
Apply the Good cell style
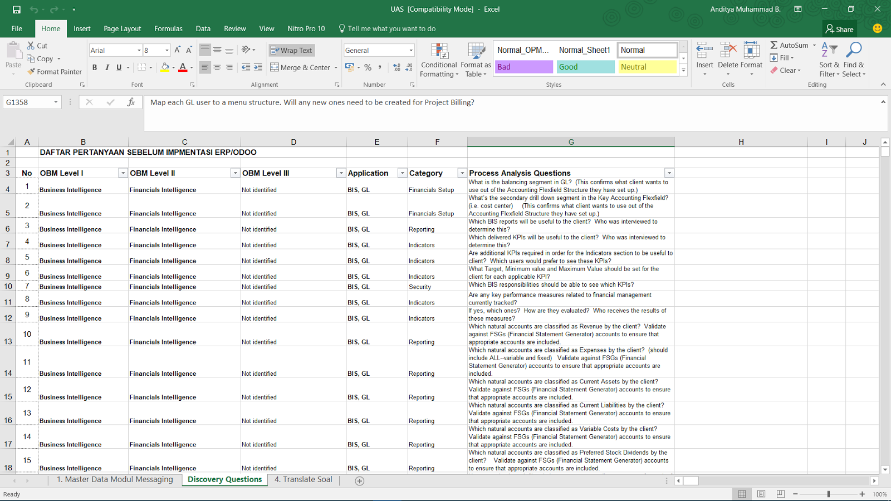pyautogui.click(x=585, y=67)
